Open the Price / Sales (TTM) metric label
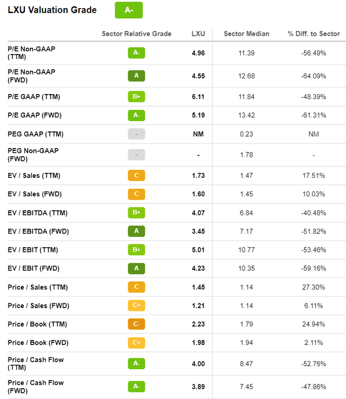The height and width of the screenshot is (399, 346). coord(38,287)
